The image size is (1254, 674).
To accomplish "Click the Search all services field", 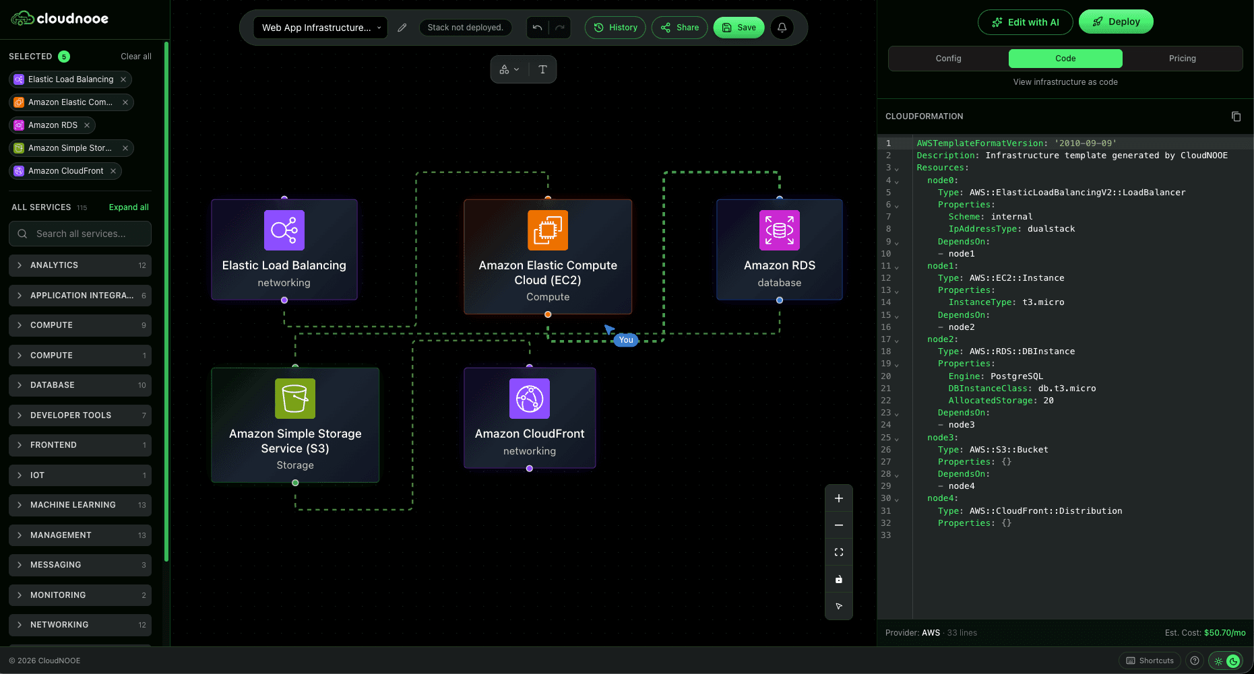I will click(80, 234).
